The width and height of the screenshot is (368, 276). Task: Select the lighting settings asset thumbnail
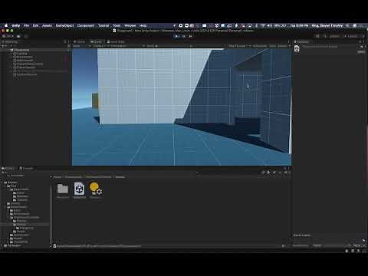coord(96,189)
